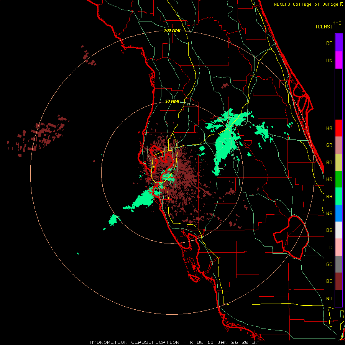Click the dark green HR legend swatch
Image resolution: width=345 pixels, height=345 pixels.
338,179
